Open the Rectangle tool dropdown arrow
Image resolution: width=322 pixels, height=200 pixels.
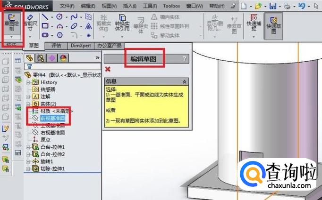(52, 26)
